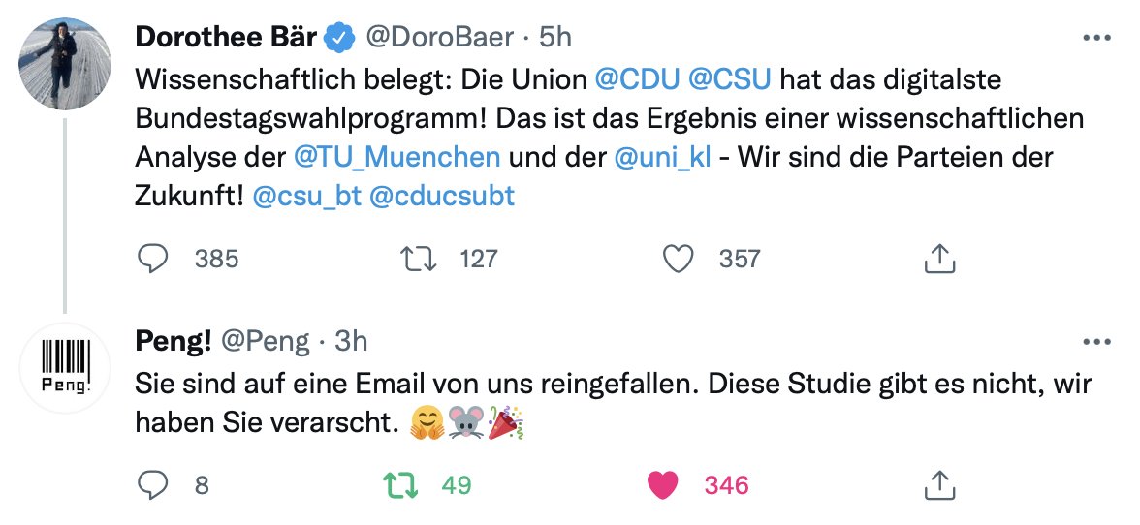Open the @CDU mention link

pyautogui.click(x=634, y=78)
